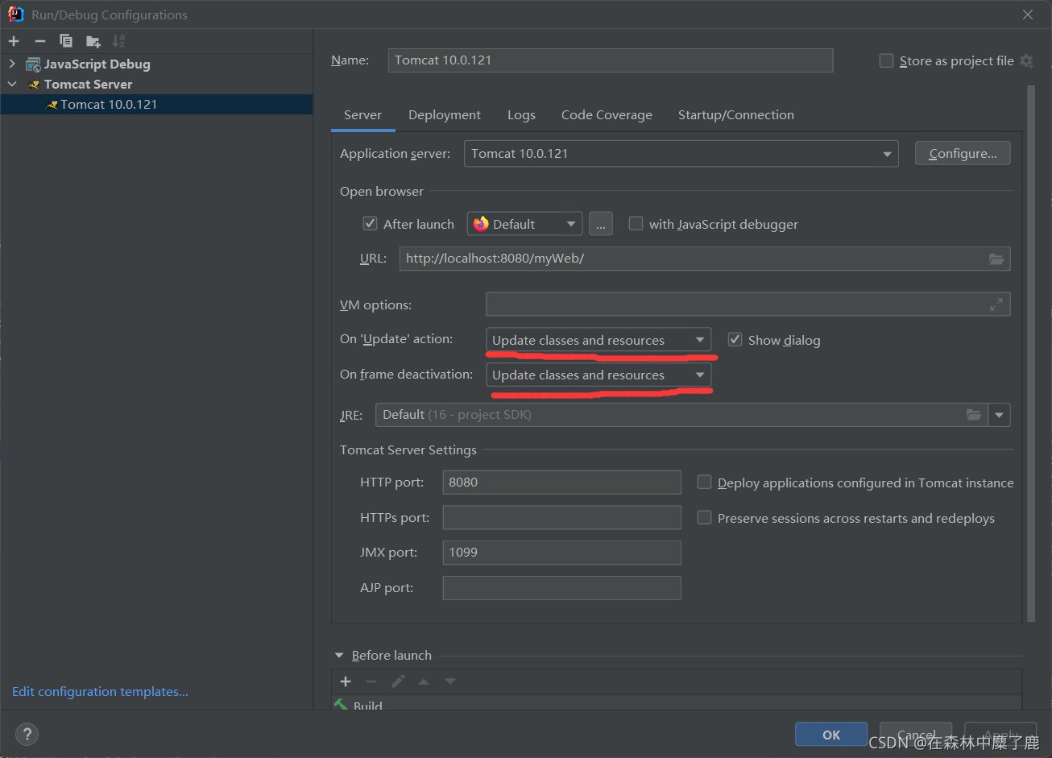Sort configurations alphabetically icon
Screen dimensions: 1052x758
(x=118, y=41)
